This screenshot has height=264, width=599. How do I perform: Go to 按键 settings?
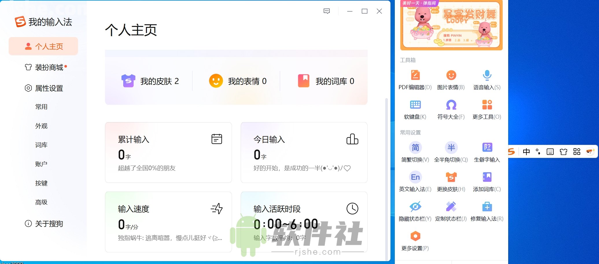41,183
